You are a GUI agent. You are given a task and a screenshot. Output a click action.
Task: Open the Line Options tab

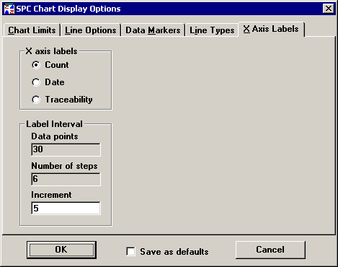pyautogui.click(x=91, y=30)
